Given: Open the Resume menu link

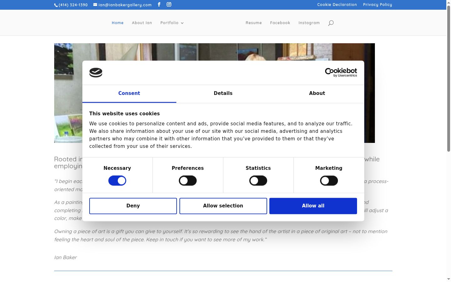Looking at the screenshot, I should [254, 23].
